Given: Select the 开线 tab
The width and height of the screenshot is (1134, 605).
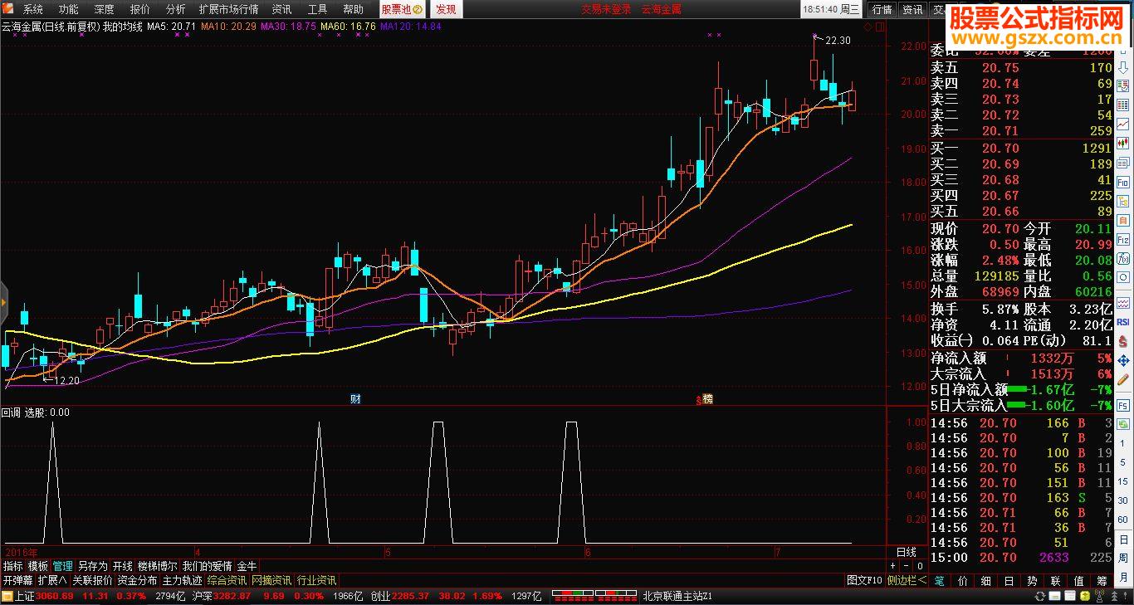Looking at the screenshot, I should tap(123, 566).
